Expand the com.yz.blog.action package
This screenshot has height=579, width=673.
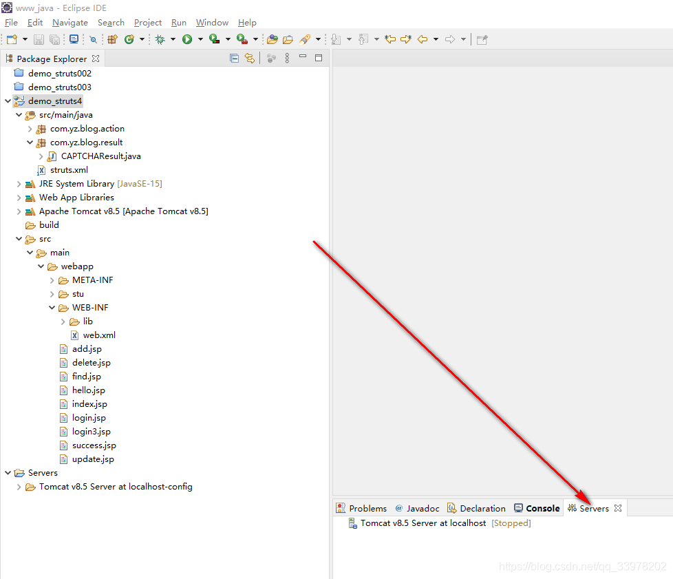(x=30, y=129)
